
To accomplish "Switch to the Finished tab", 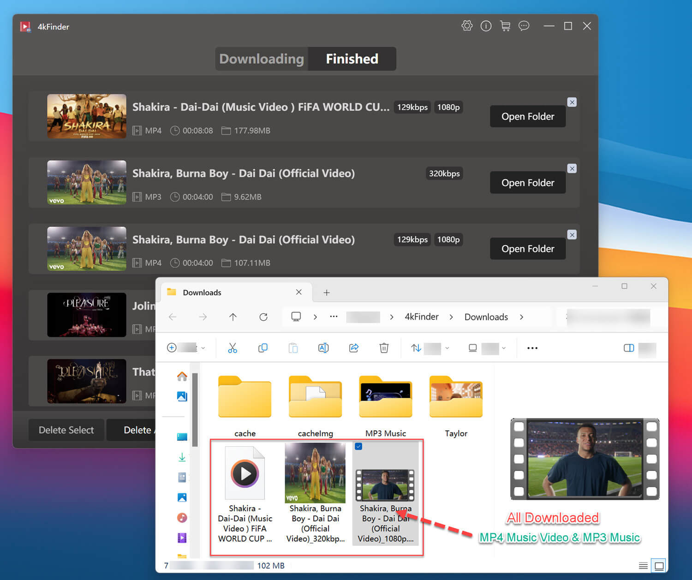I will coord(352,59).
